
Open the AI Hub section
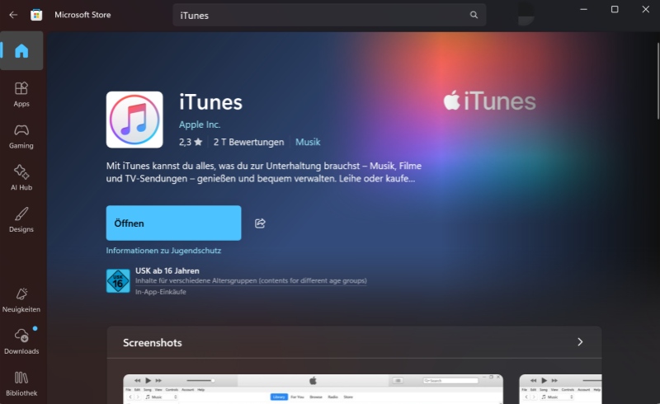(21, 178)
